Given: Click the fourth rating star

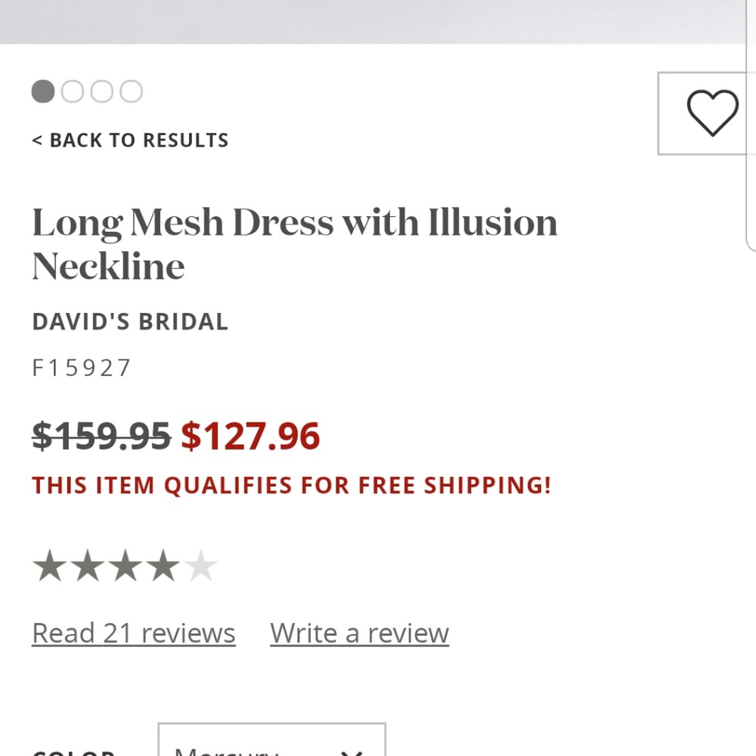Looking at the screenshot, I should point(163,565).
